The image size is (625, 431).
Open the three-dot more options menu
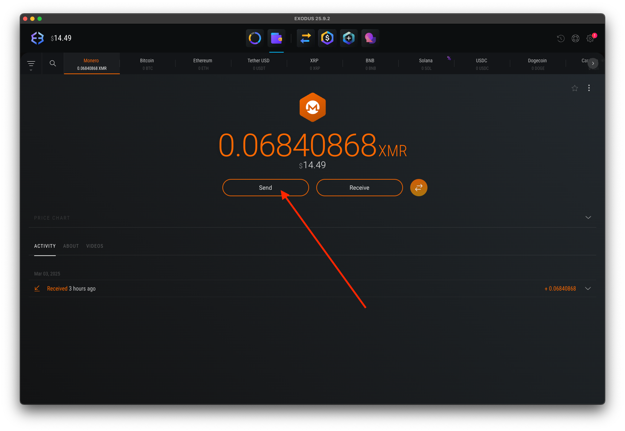tap(589, 88)
